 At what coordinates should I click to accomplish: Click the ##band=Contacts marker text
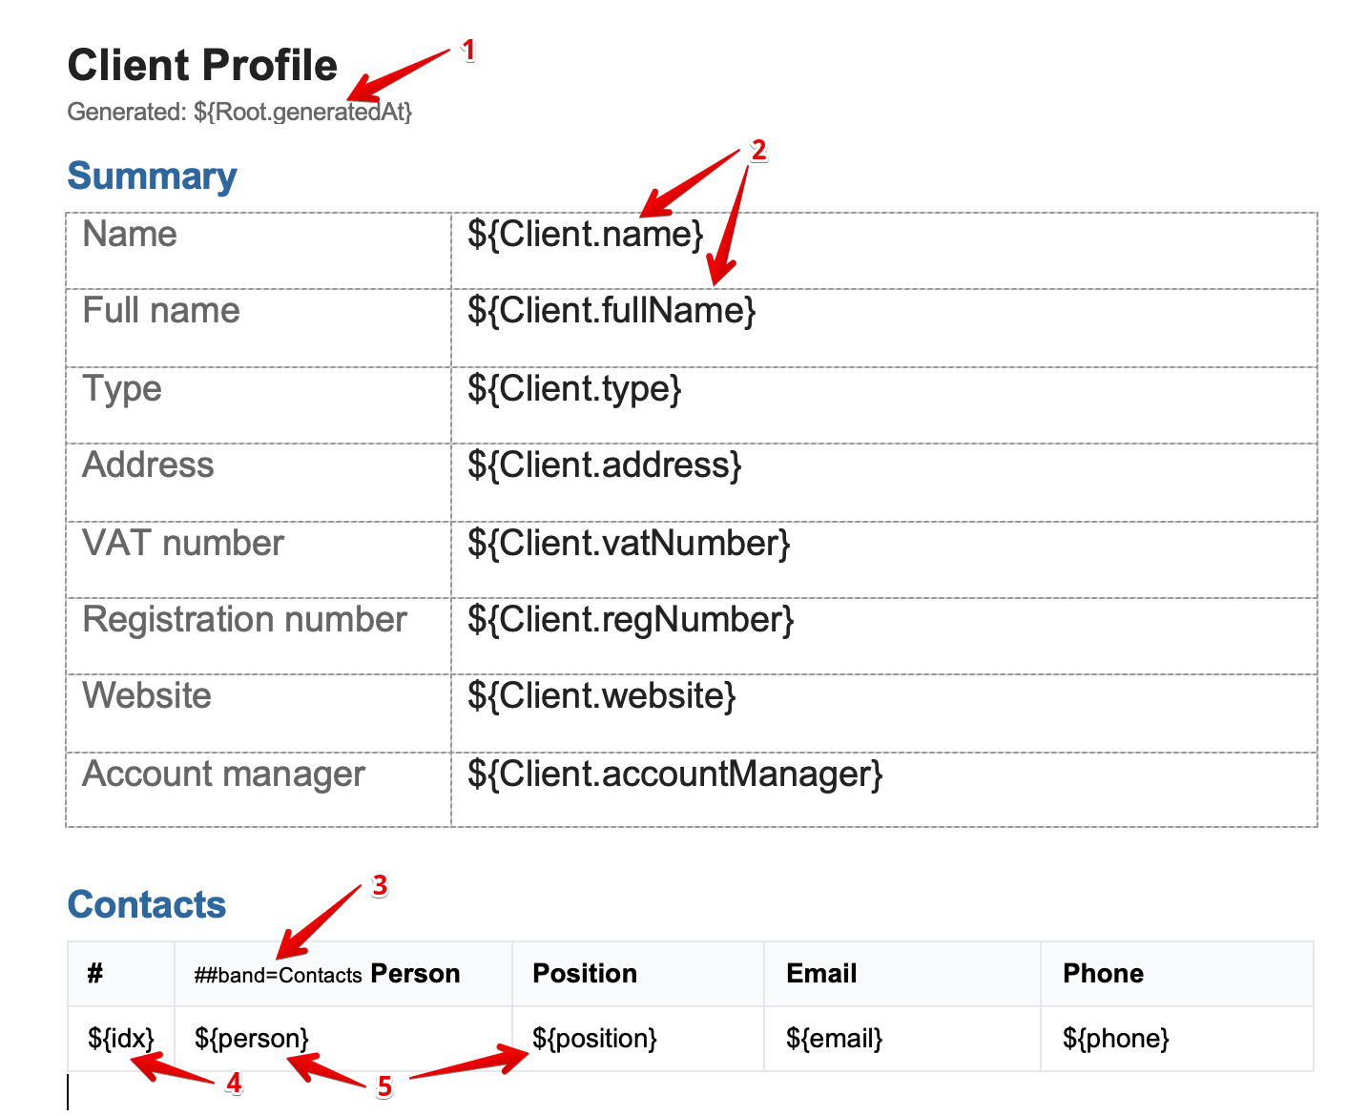278,976
